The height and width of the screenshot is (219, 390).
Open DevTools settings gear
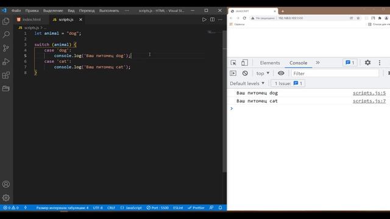click(x=367, y=63)
